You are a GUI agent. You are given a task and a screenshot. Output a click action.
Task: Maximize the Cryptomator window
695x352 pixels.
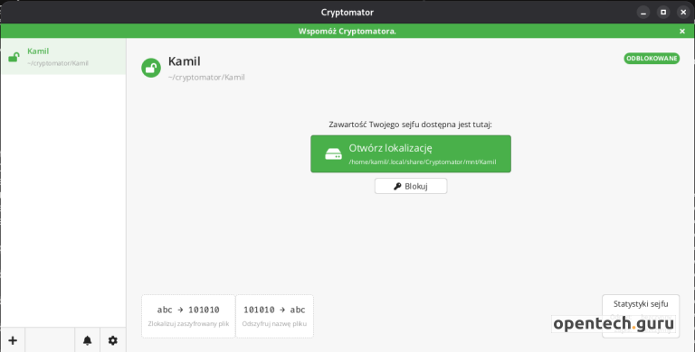pyautogui.click(x=663, y=13)
